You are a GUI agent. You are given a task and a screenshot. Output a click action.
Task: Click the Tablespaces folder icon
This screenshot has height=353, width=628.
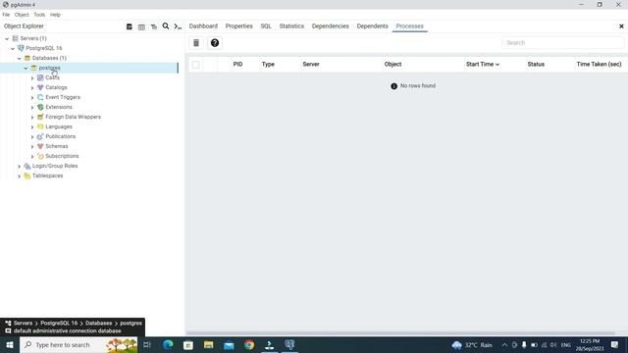pyautogui.click(x=27, y=176)
